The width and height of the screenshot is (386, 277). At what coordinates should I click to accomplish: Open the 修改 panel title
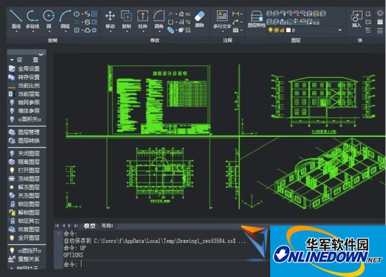click(x=155, y=40)
